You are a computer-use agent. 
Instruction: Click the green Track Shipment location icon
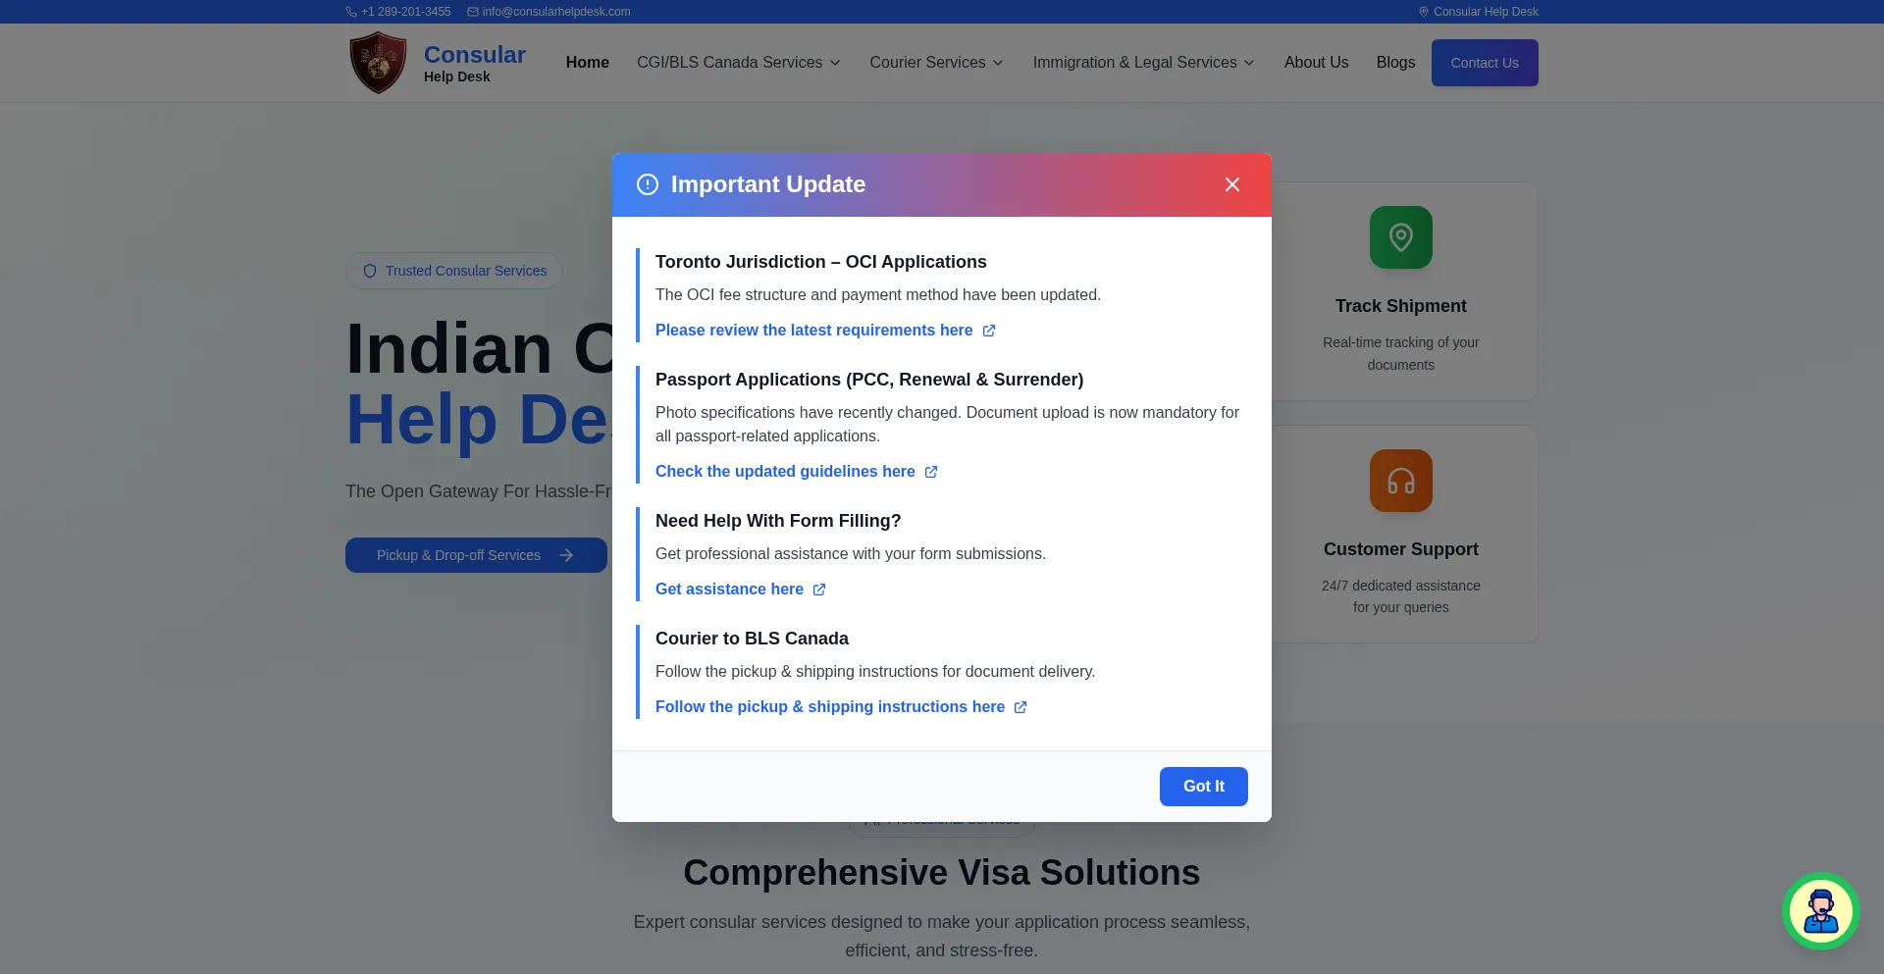1401,237
